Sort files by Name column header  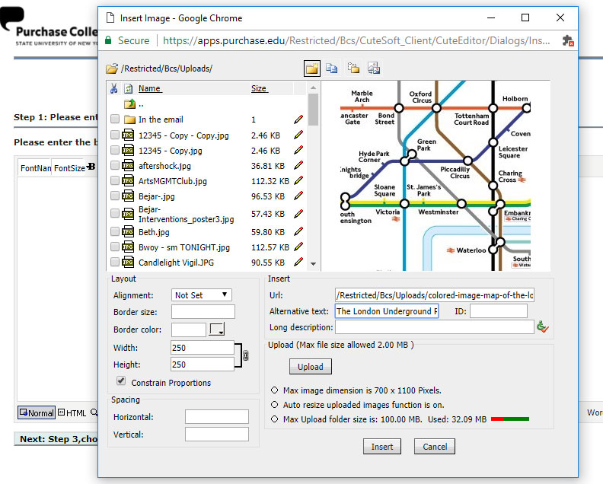coord(149,88)
